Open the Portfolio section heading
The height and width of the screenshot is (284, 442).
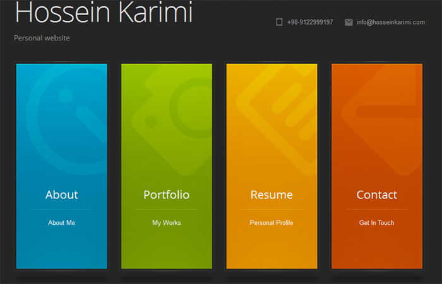pyautogui.click(x=167, y=195)
